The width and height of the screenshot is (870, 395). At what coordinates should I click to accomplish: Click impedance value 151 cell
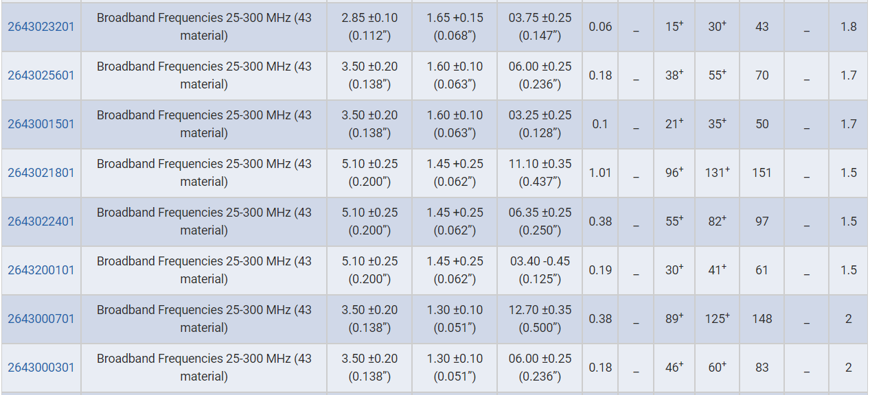762,173
